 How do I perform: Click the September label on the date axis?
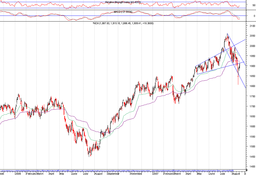(114, 173)
